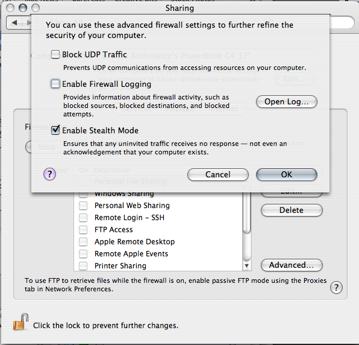Screen dimensions: 359x345
Task: Select the Apple Remote Desktop row text
Action: pos(134,242)
